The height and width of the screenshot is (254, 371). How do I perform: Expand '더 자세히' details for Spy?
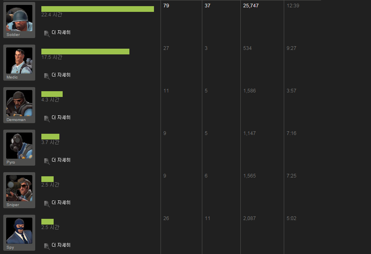[x=61, y=245]
